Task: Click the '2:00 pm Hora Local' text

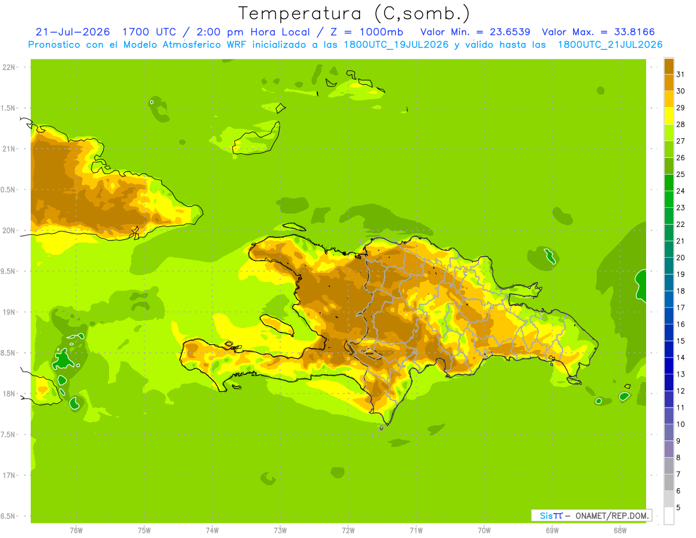Action: tap(251, 32)
